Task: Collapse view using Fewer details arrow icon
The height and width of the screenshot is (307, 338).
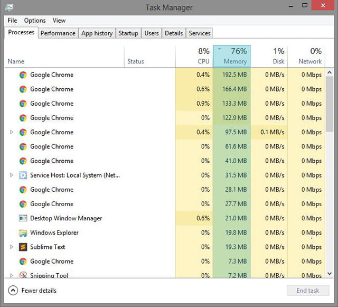Action: (x=13, y=291)
